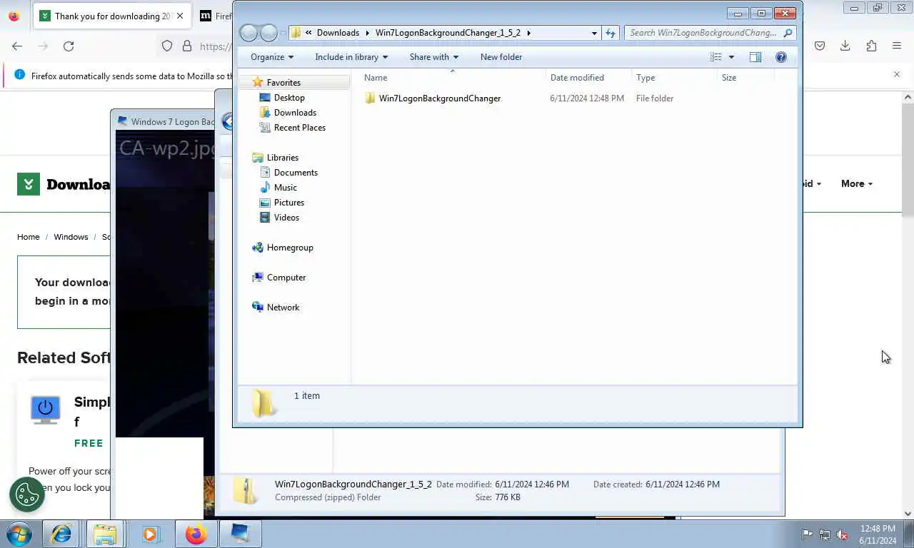Select Downloads under Favorites
The image size is (914, 548).
pyautogui.click(x=295, y=113)
